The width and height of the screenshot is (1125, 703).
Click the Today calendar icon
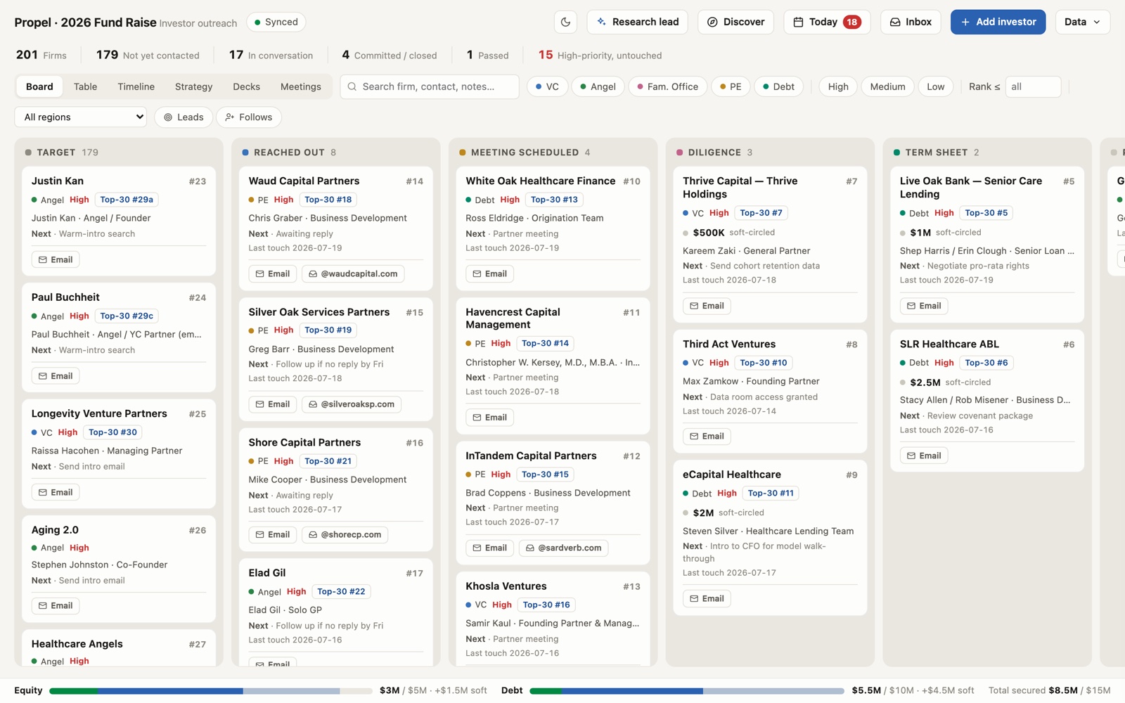tap(798, 22)
